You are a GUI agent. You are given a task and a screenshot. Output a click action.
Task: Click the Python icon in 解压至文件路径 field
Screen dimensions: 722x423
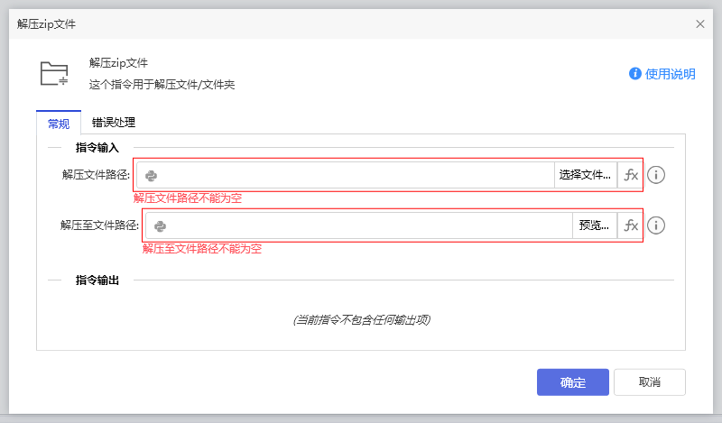(161, 225)
